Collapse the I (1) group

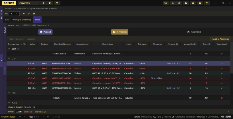tap(9, 93)
